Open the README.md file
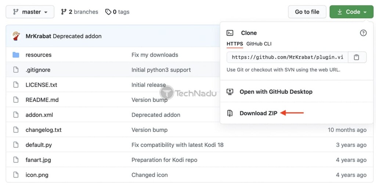The width and height of the screenshot is (376, 185). [42, 100]
